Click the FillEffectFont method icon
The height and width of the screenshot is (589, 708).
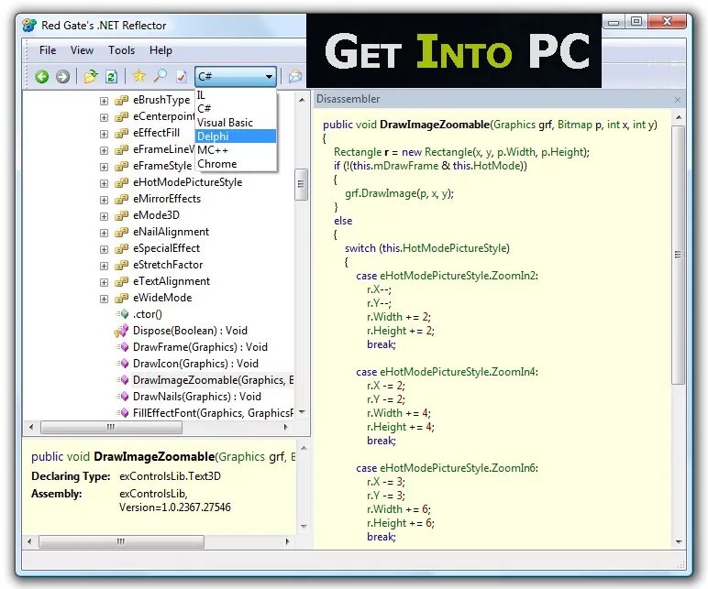(123, 412)
